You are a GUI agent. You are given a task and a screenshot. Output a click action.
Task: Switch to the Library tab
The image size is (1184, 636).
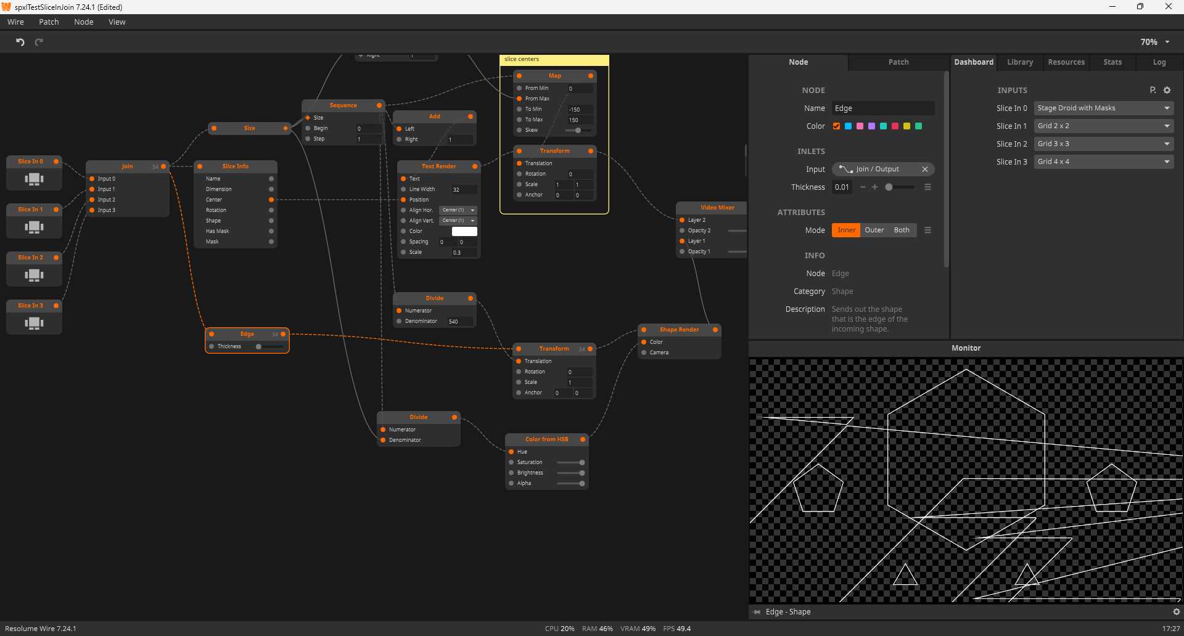[x=1019, y=62]
